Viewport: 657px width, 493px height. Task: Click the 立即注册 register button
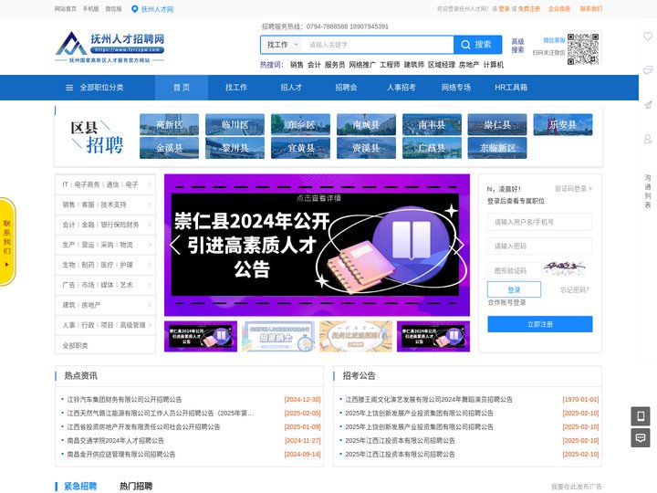(539, 324)
